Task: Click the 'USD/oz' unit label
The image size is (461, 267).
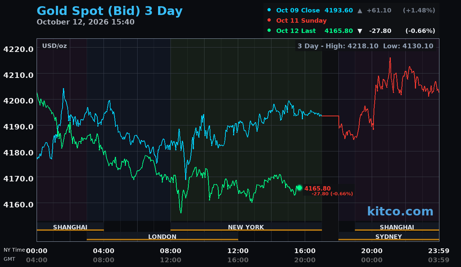Action: pyautogui.click(x=55, y=46)
